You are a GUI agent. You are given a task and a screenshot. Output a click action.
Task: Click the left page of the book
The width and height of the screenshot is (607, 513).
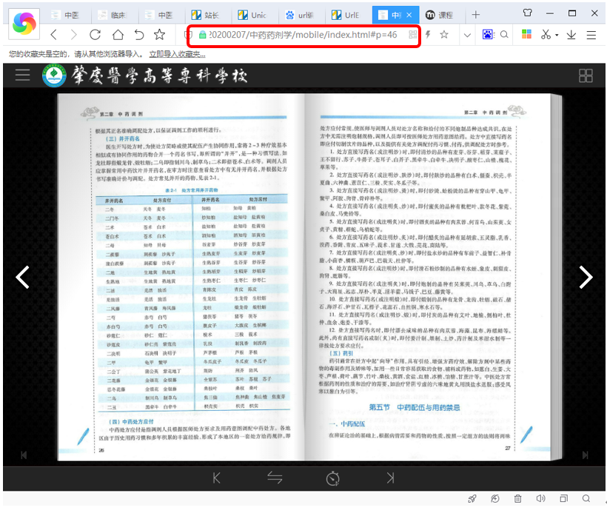181,277
